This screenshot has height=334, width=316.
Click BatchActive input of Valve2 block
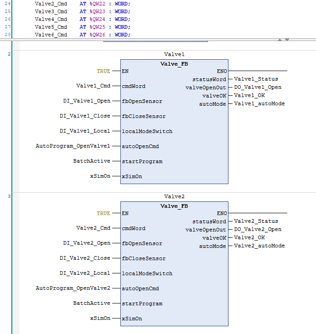point(92,303)
